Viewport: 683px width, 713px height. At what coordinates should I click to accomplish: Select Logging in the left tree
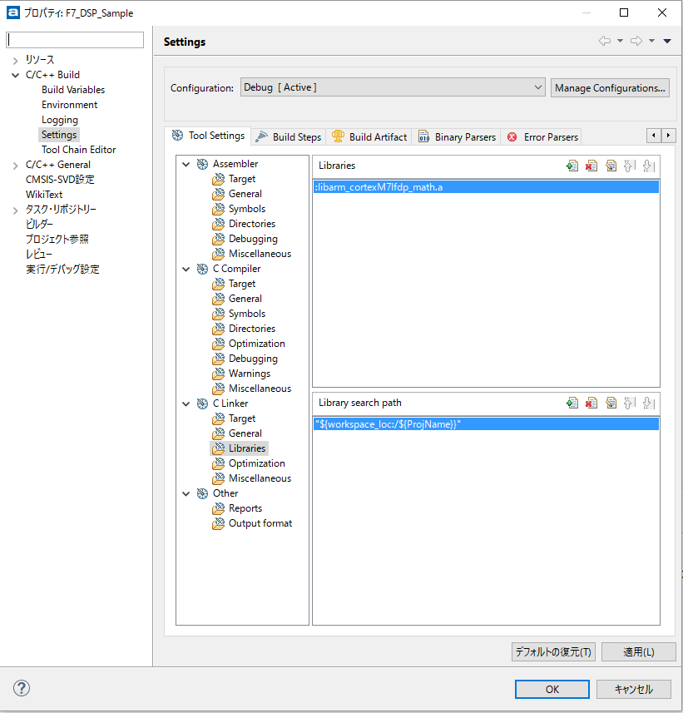[60, 120]
